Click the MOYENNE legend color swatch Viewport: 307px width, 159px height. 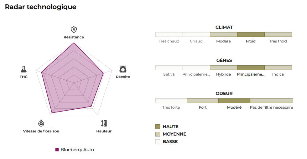[158, 134]
